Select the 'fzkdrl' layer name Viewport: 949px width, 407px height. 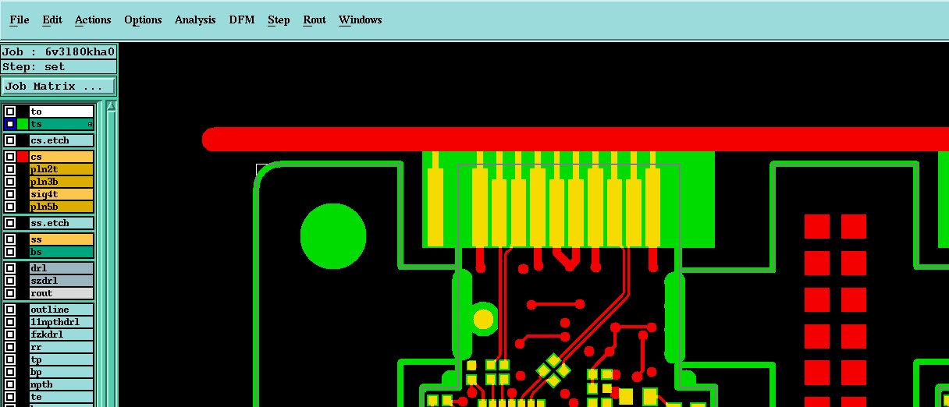(x=62, y=334)
